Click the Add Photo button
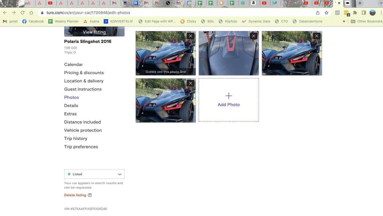This screenshot has width=383, height=216. (229, 100)
